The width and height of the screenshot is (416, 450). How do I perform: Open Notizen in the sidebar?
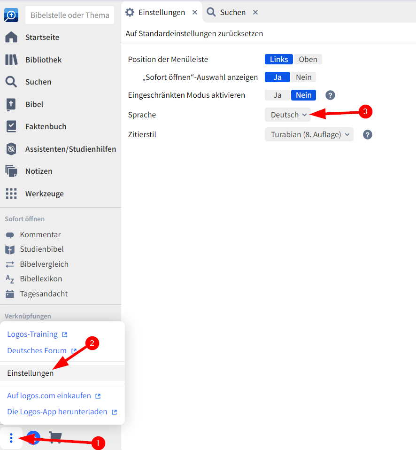tap(39, 171)
